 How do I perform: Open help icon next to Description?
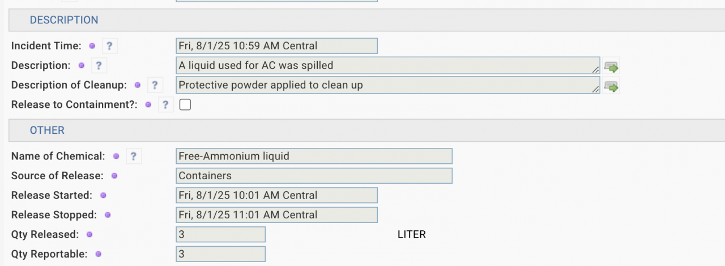(x=99, y=65)
